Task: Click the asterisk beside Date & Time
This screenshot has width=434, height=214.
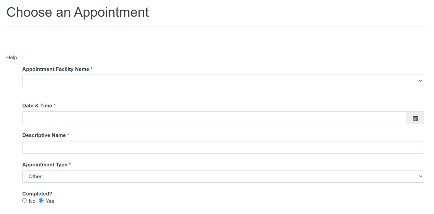Action: click(x=55, y=106)
